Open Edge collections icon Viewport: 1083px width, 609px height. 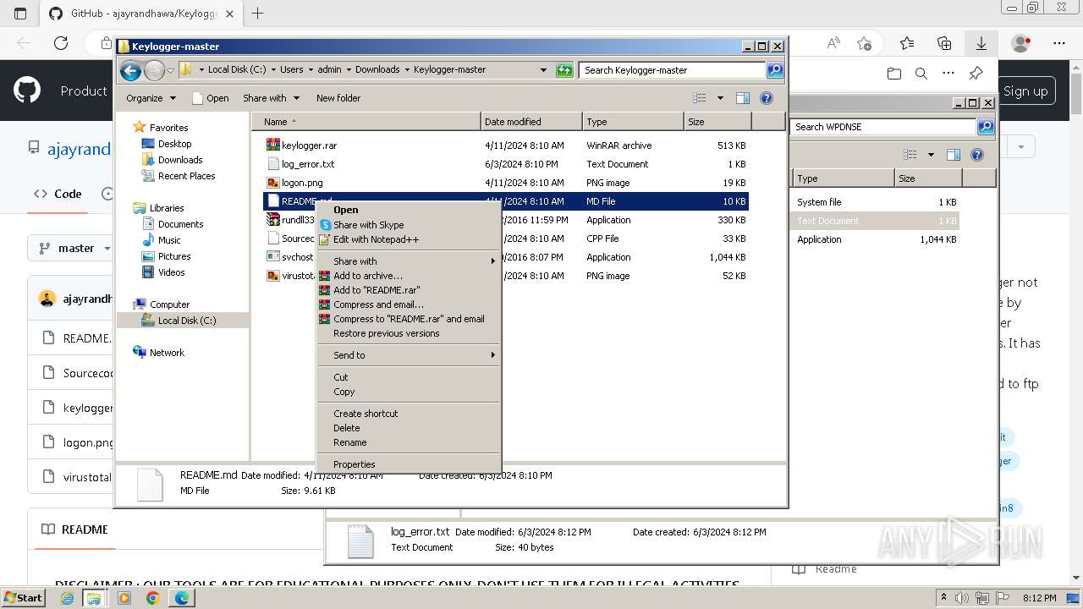click(x=944, y=43)
